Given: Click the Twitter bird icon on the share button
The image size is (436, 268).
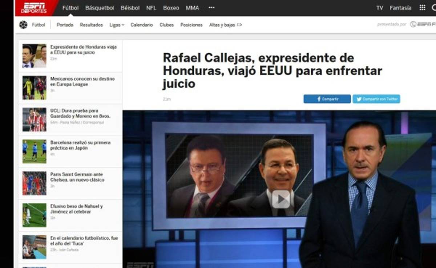Looking at the screenshot, I should [359, 99].
